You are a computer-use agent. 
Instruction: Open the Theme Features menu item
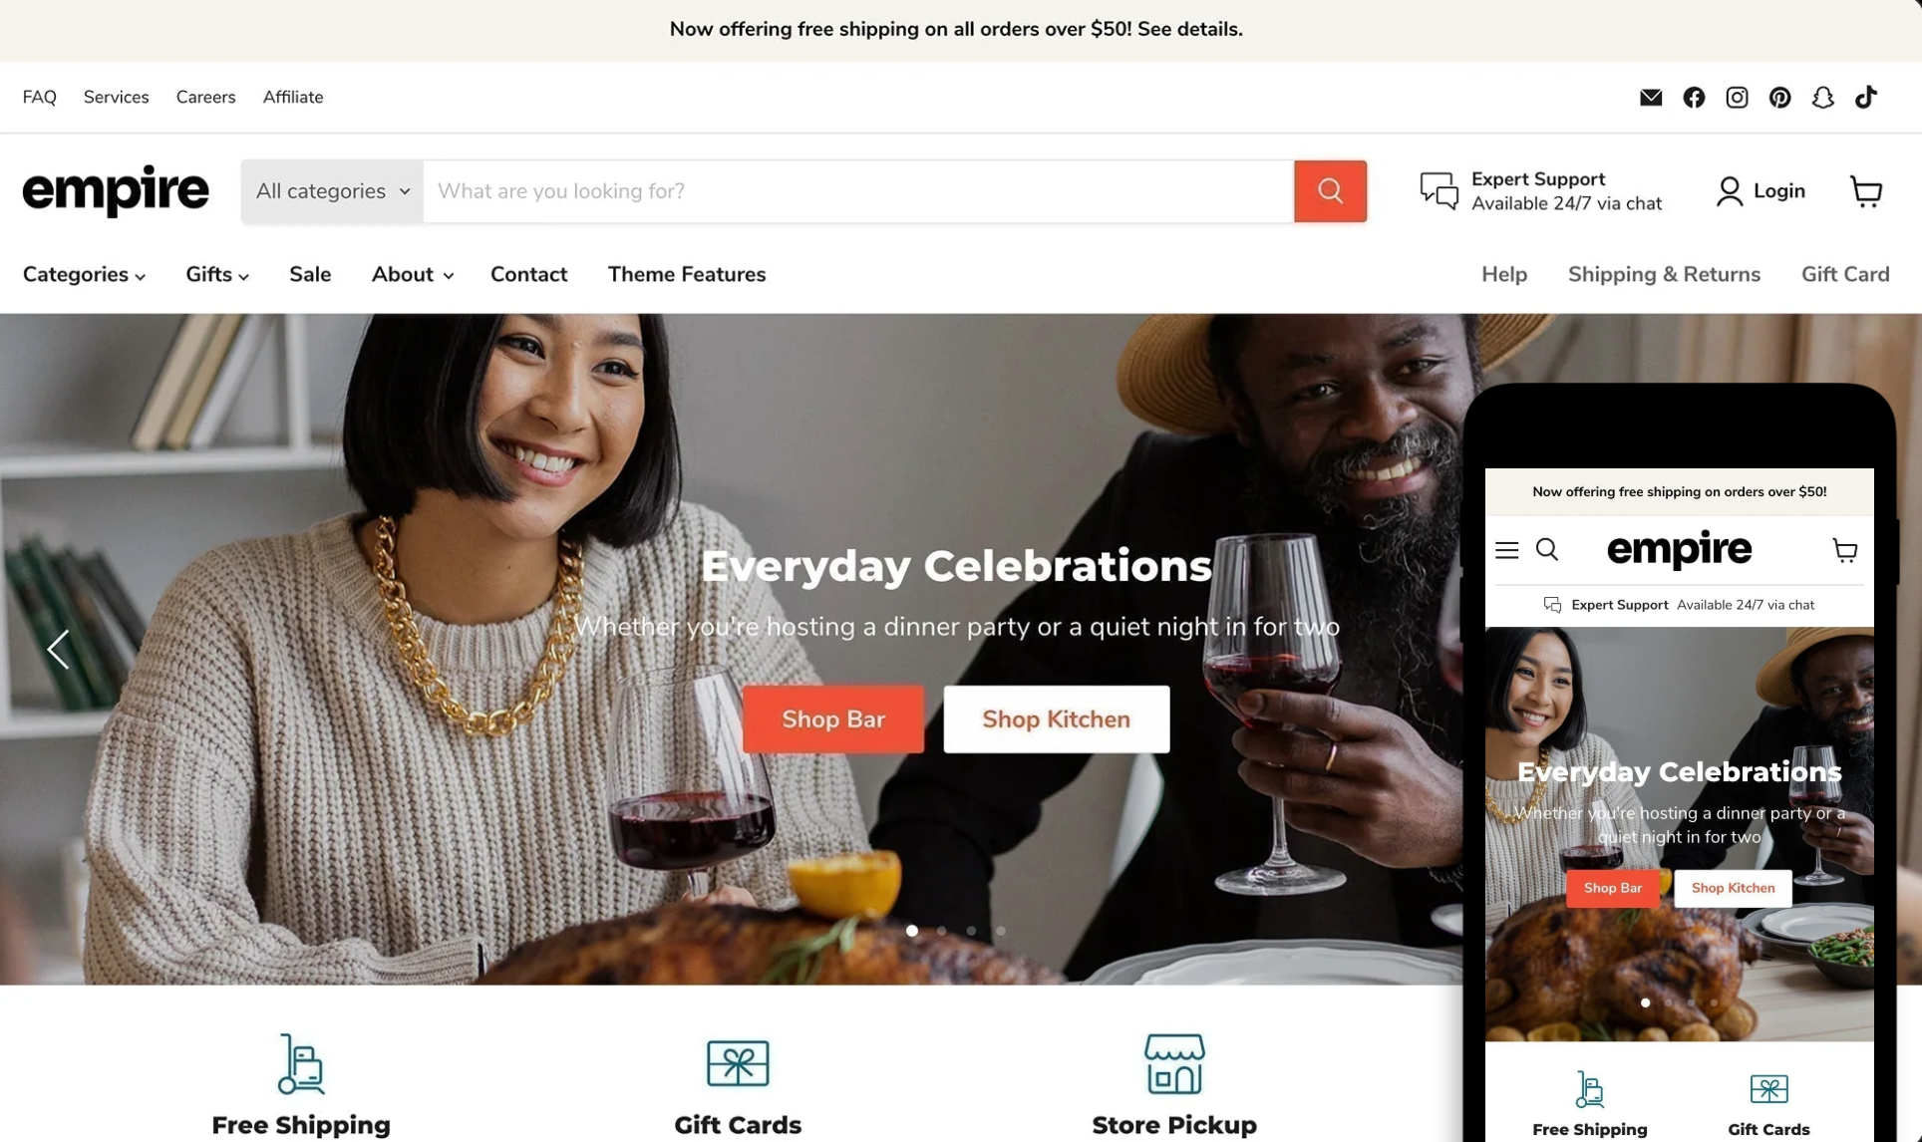coord(686,274)
